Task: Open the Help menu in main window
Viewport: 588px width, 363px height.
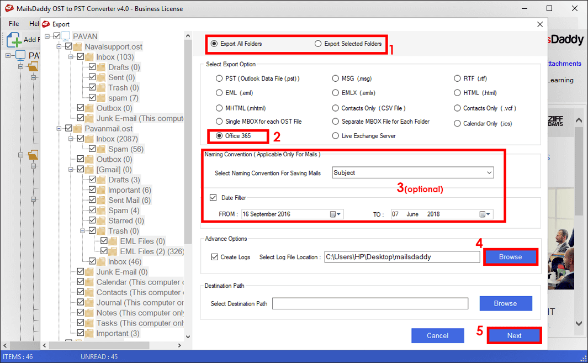Action: tap(34, 23)
